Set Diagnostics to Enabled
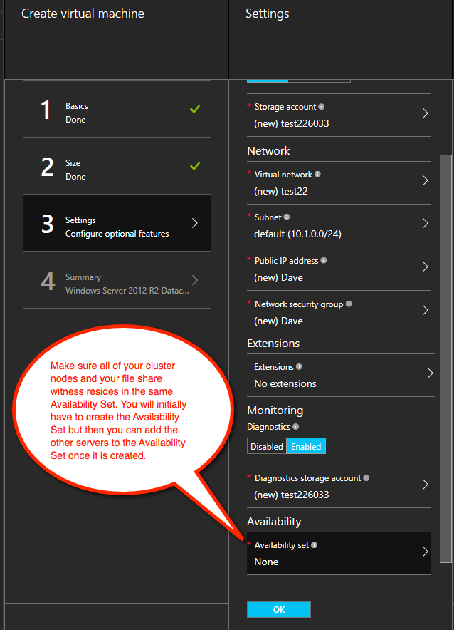 tap(306, 447)
